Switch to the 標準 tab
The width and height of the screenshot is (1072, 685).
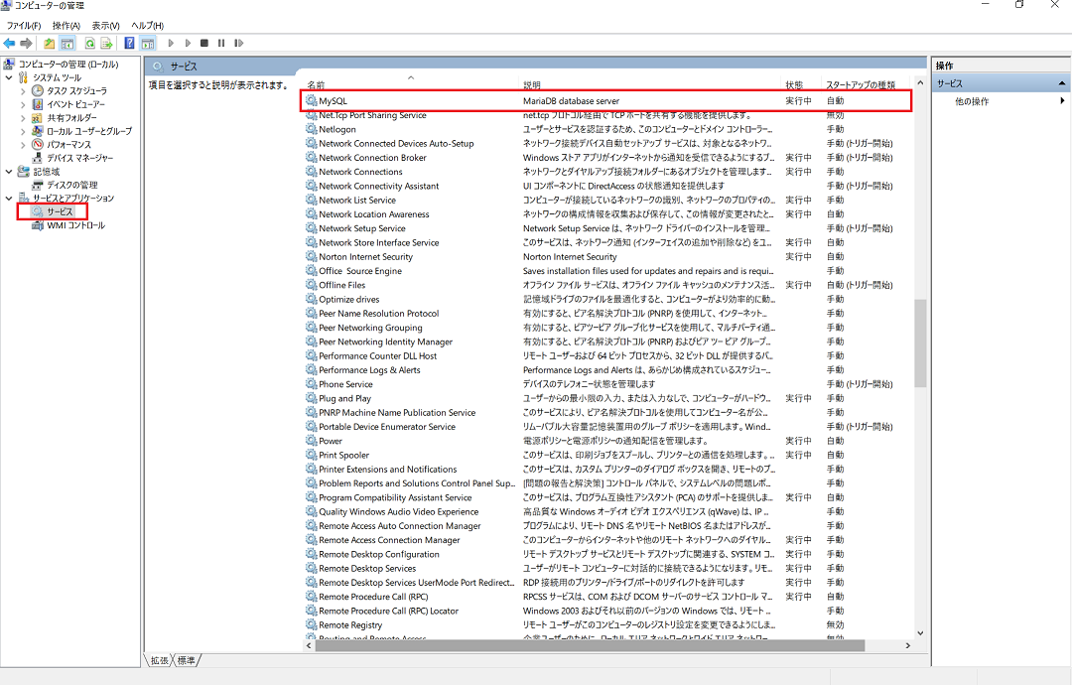click(x=187, y=660)
